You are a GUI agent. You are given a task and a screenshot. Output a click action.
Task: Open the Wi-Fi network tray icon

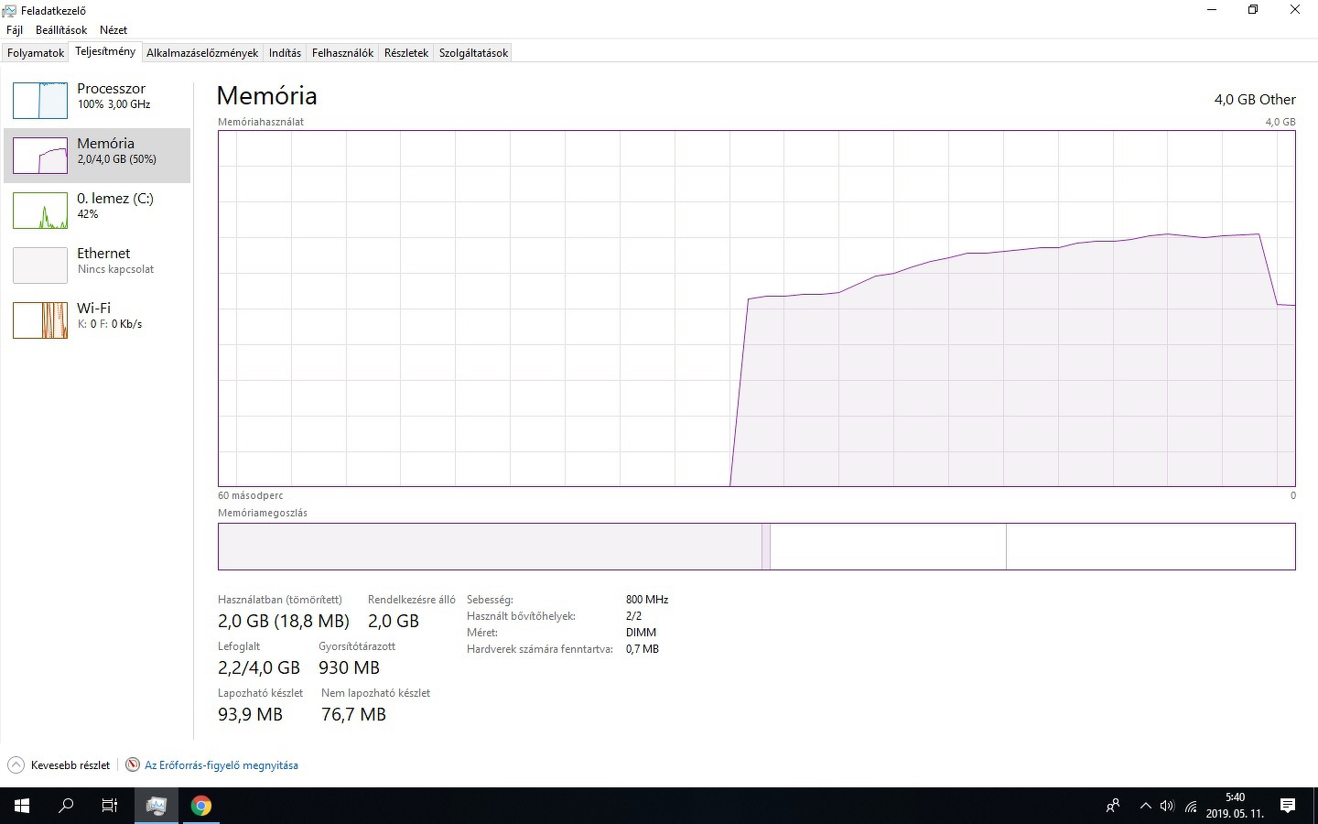1191,806
